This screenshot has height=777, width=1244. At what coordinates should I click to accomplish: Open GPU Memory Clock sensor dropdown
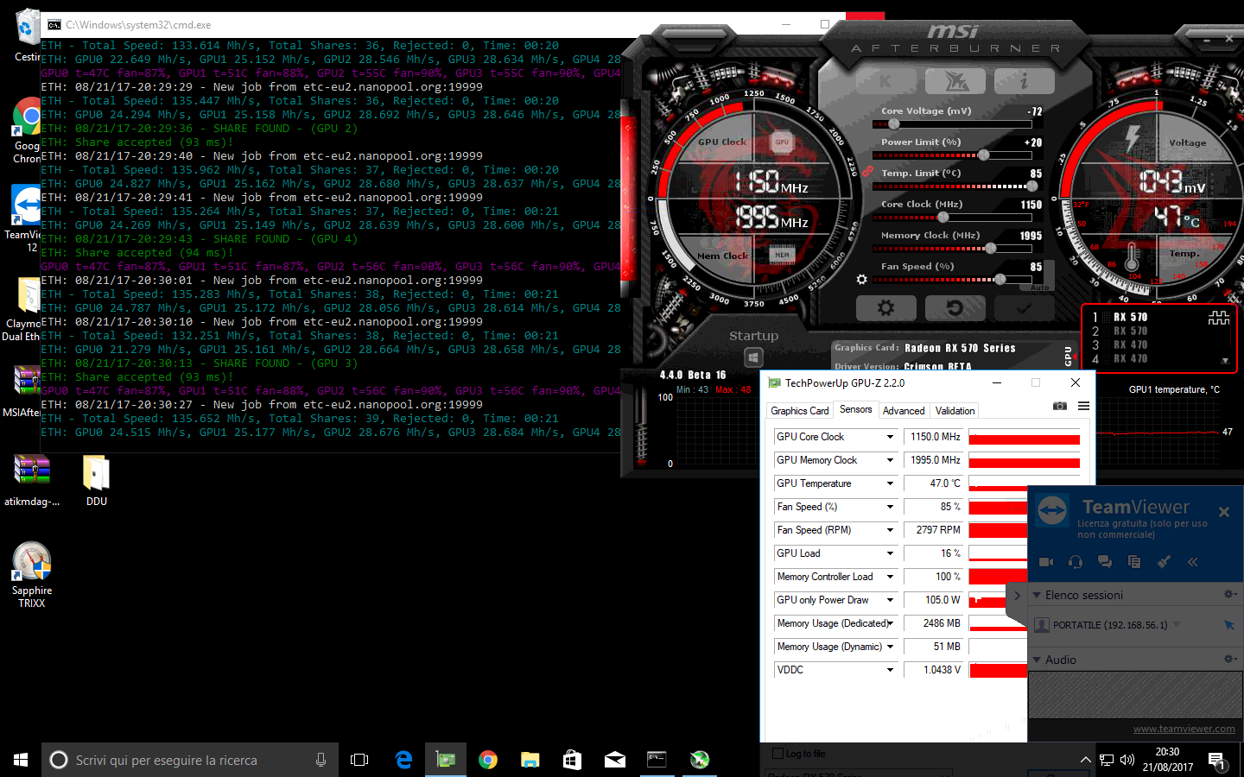[x=890, y=460]
